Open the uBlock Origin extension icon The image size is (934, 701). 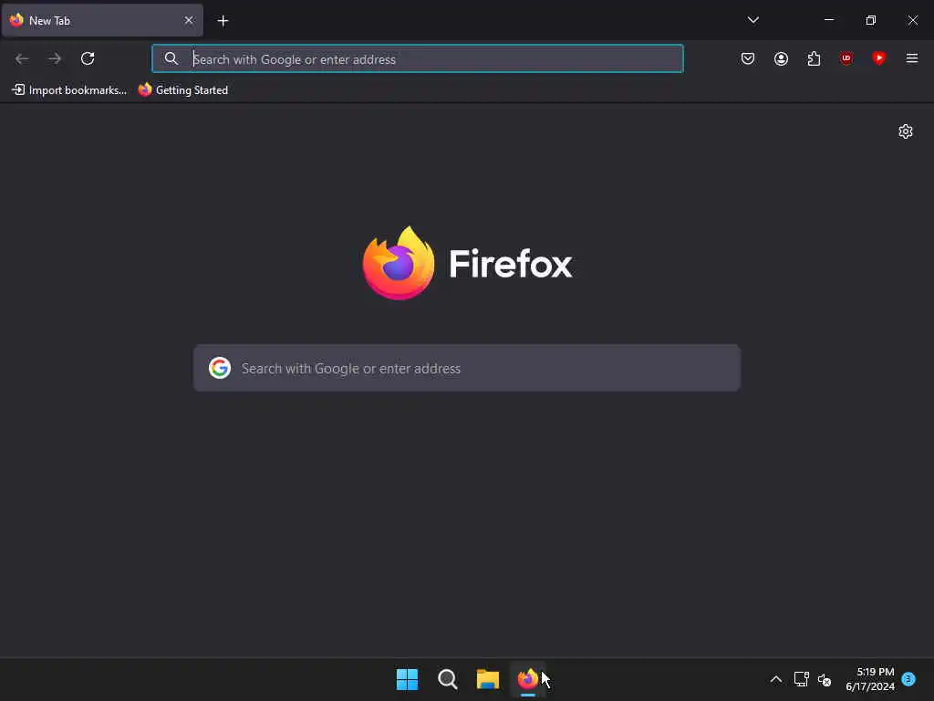[846, 58]
